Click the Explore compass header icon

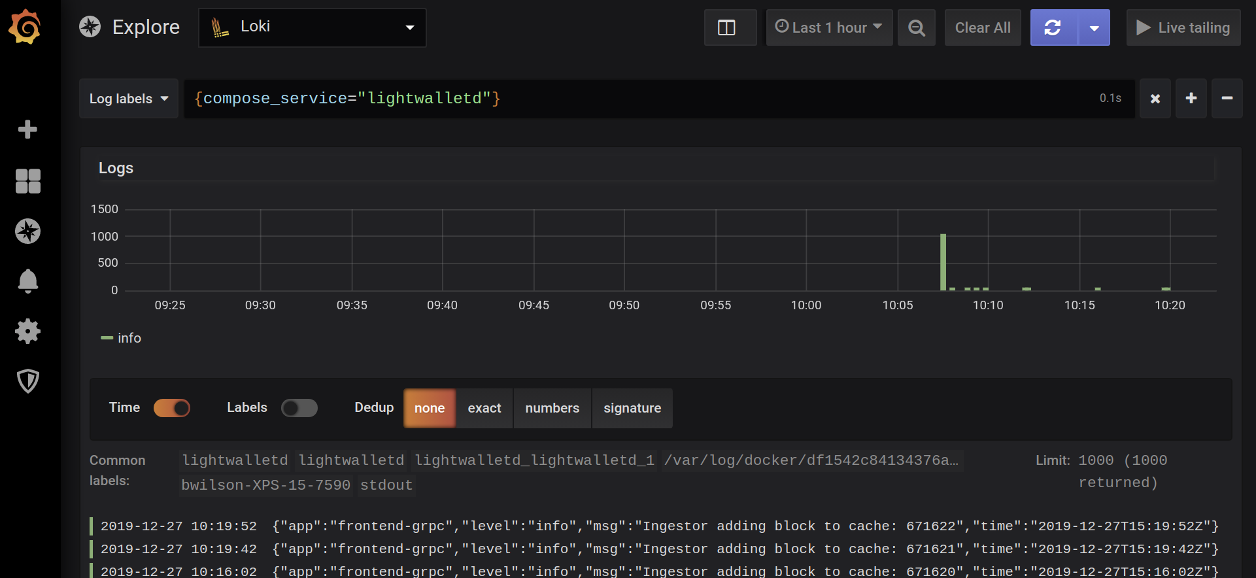(90, 27)
